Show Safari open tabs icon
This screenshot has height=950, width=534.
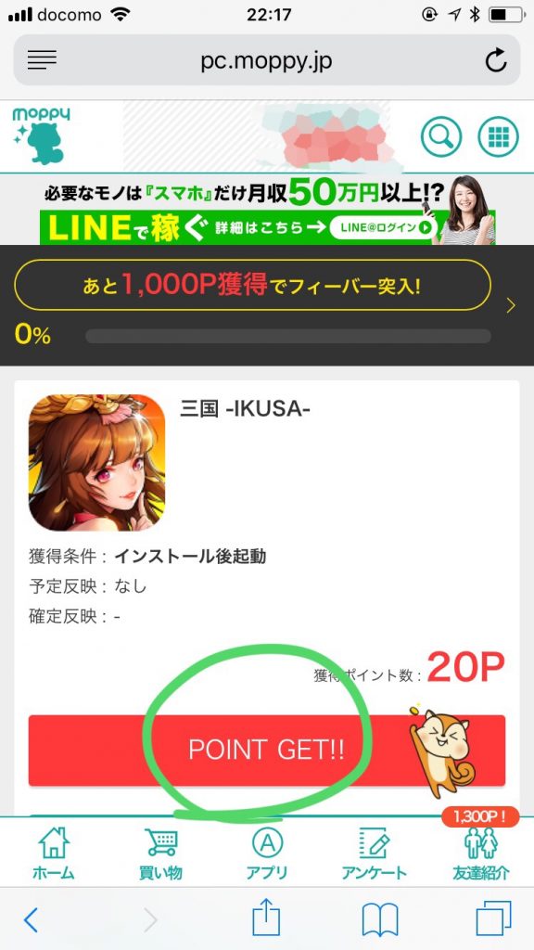(x=493, y=918)
